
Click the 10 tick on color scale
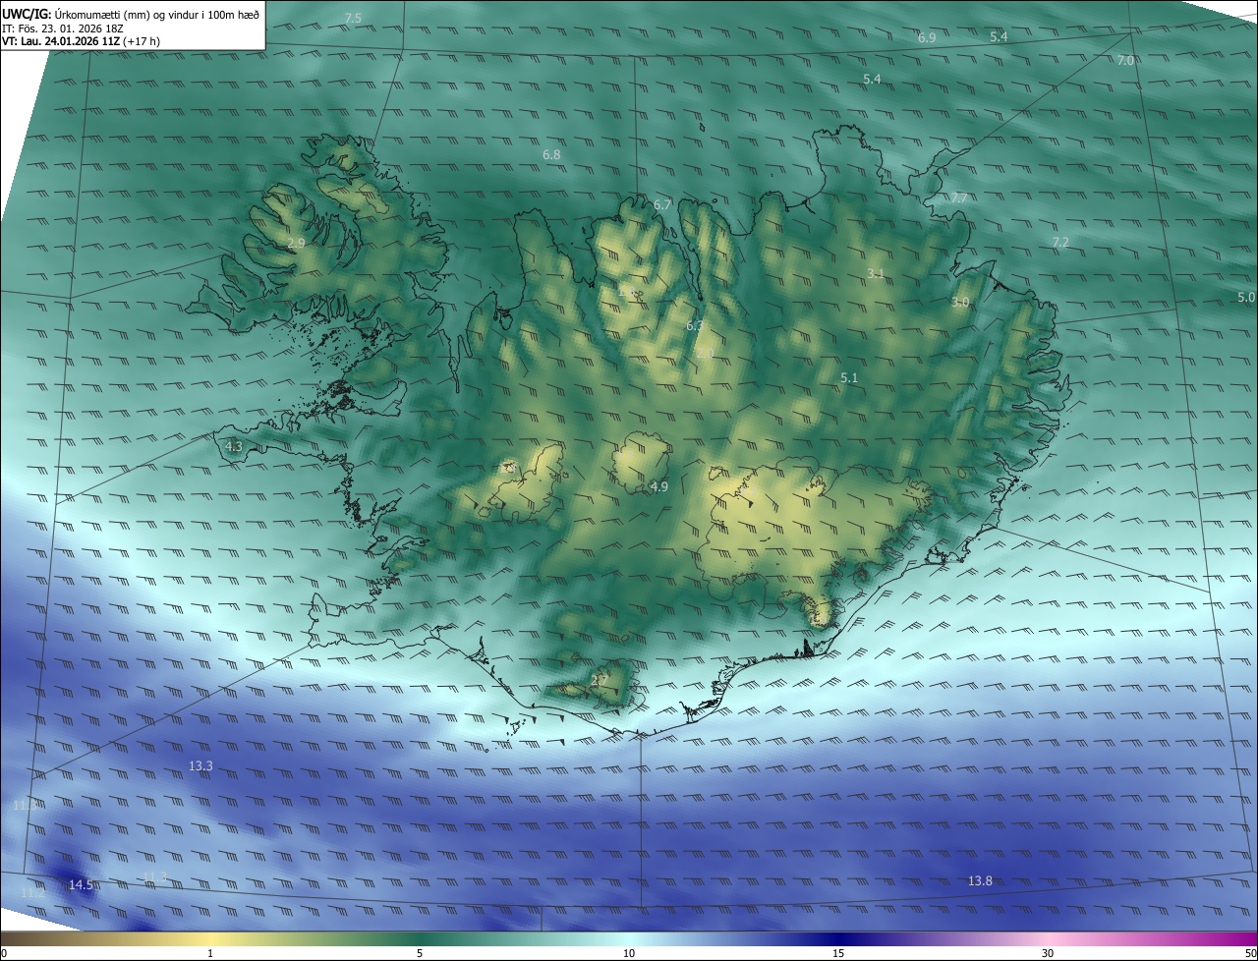629,953
